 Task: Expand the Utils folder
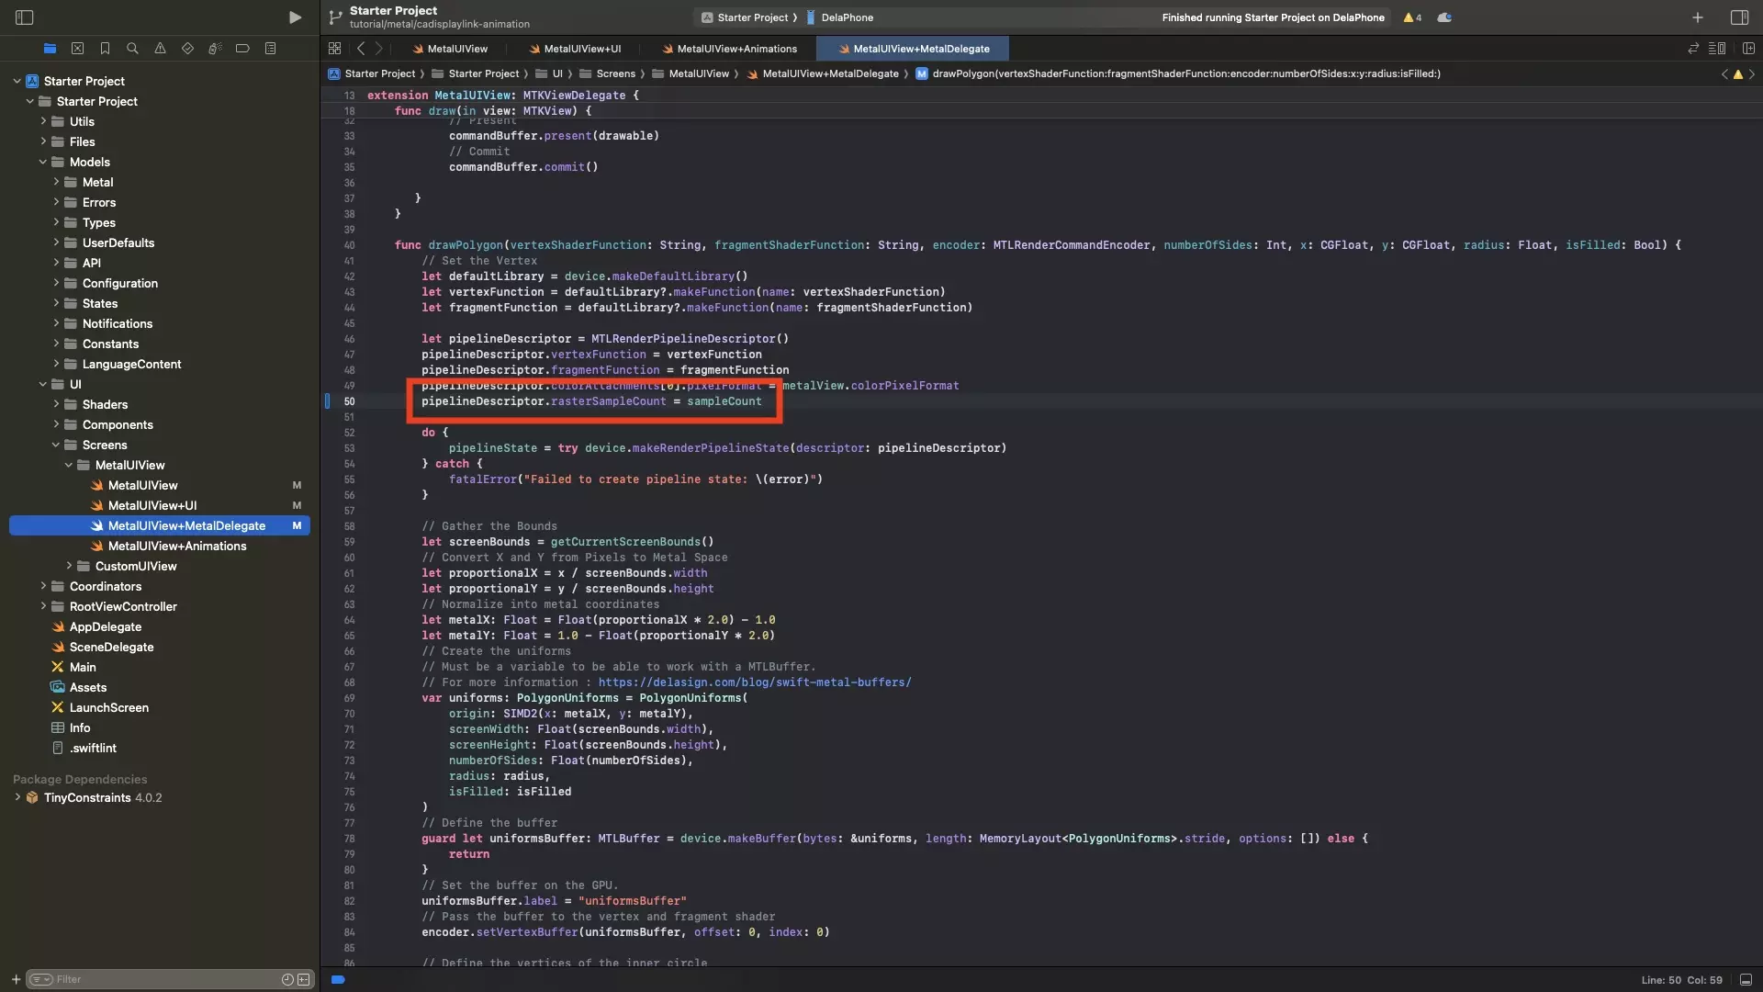pos(42,121)
